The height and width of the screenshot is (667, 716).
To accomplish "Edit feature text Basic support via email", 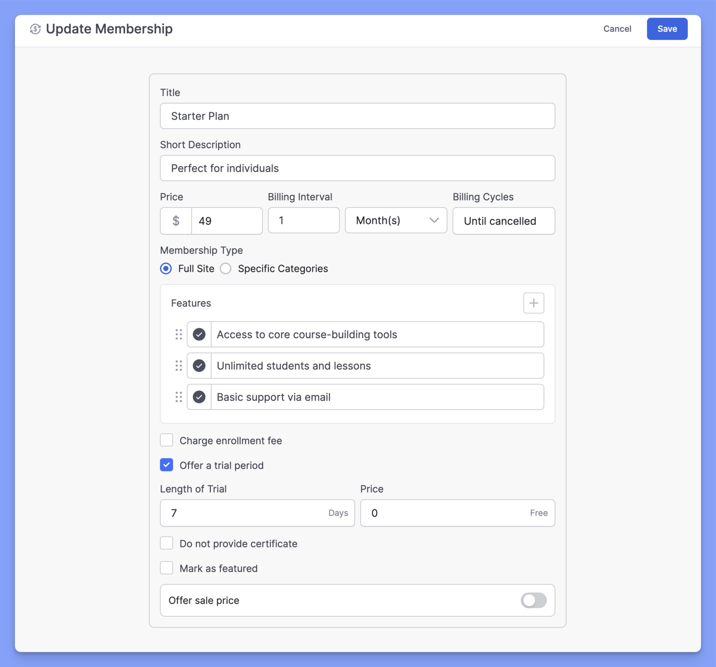I will point(377,397).
